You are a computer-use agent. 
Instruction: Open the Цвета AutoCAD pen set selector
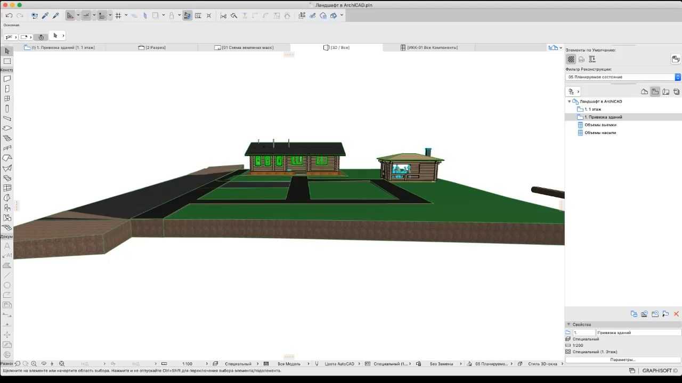(339, 364)
